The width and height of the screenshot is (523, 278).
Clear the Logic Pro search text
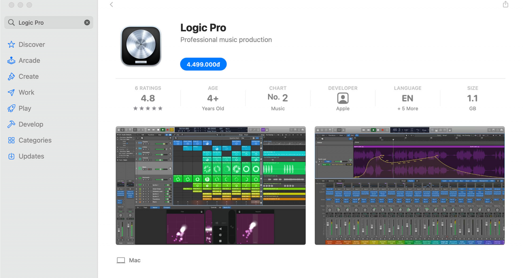click(87, 23)
